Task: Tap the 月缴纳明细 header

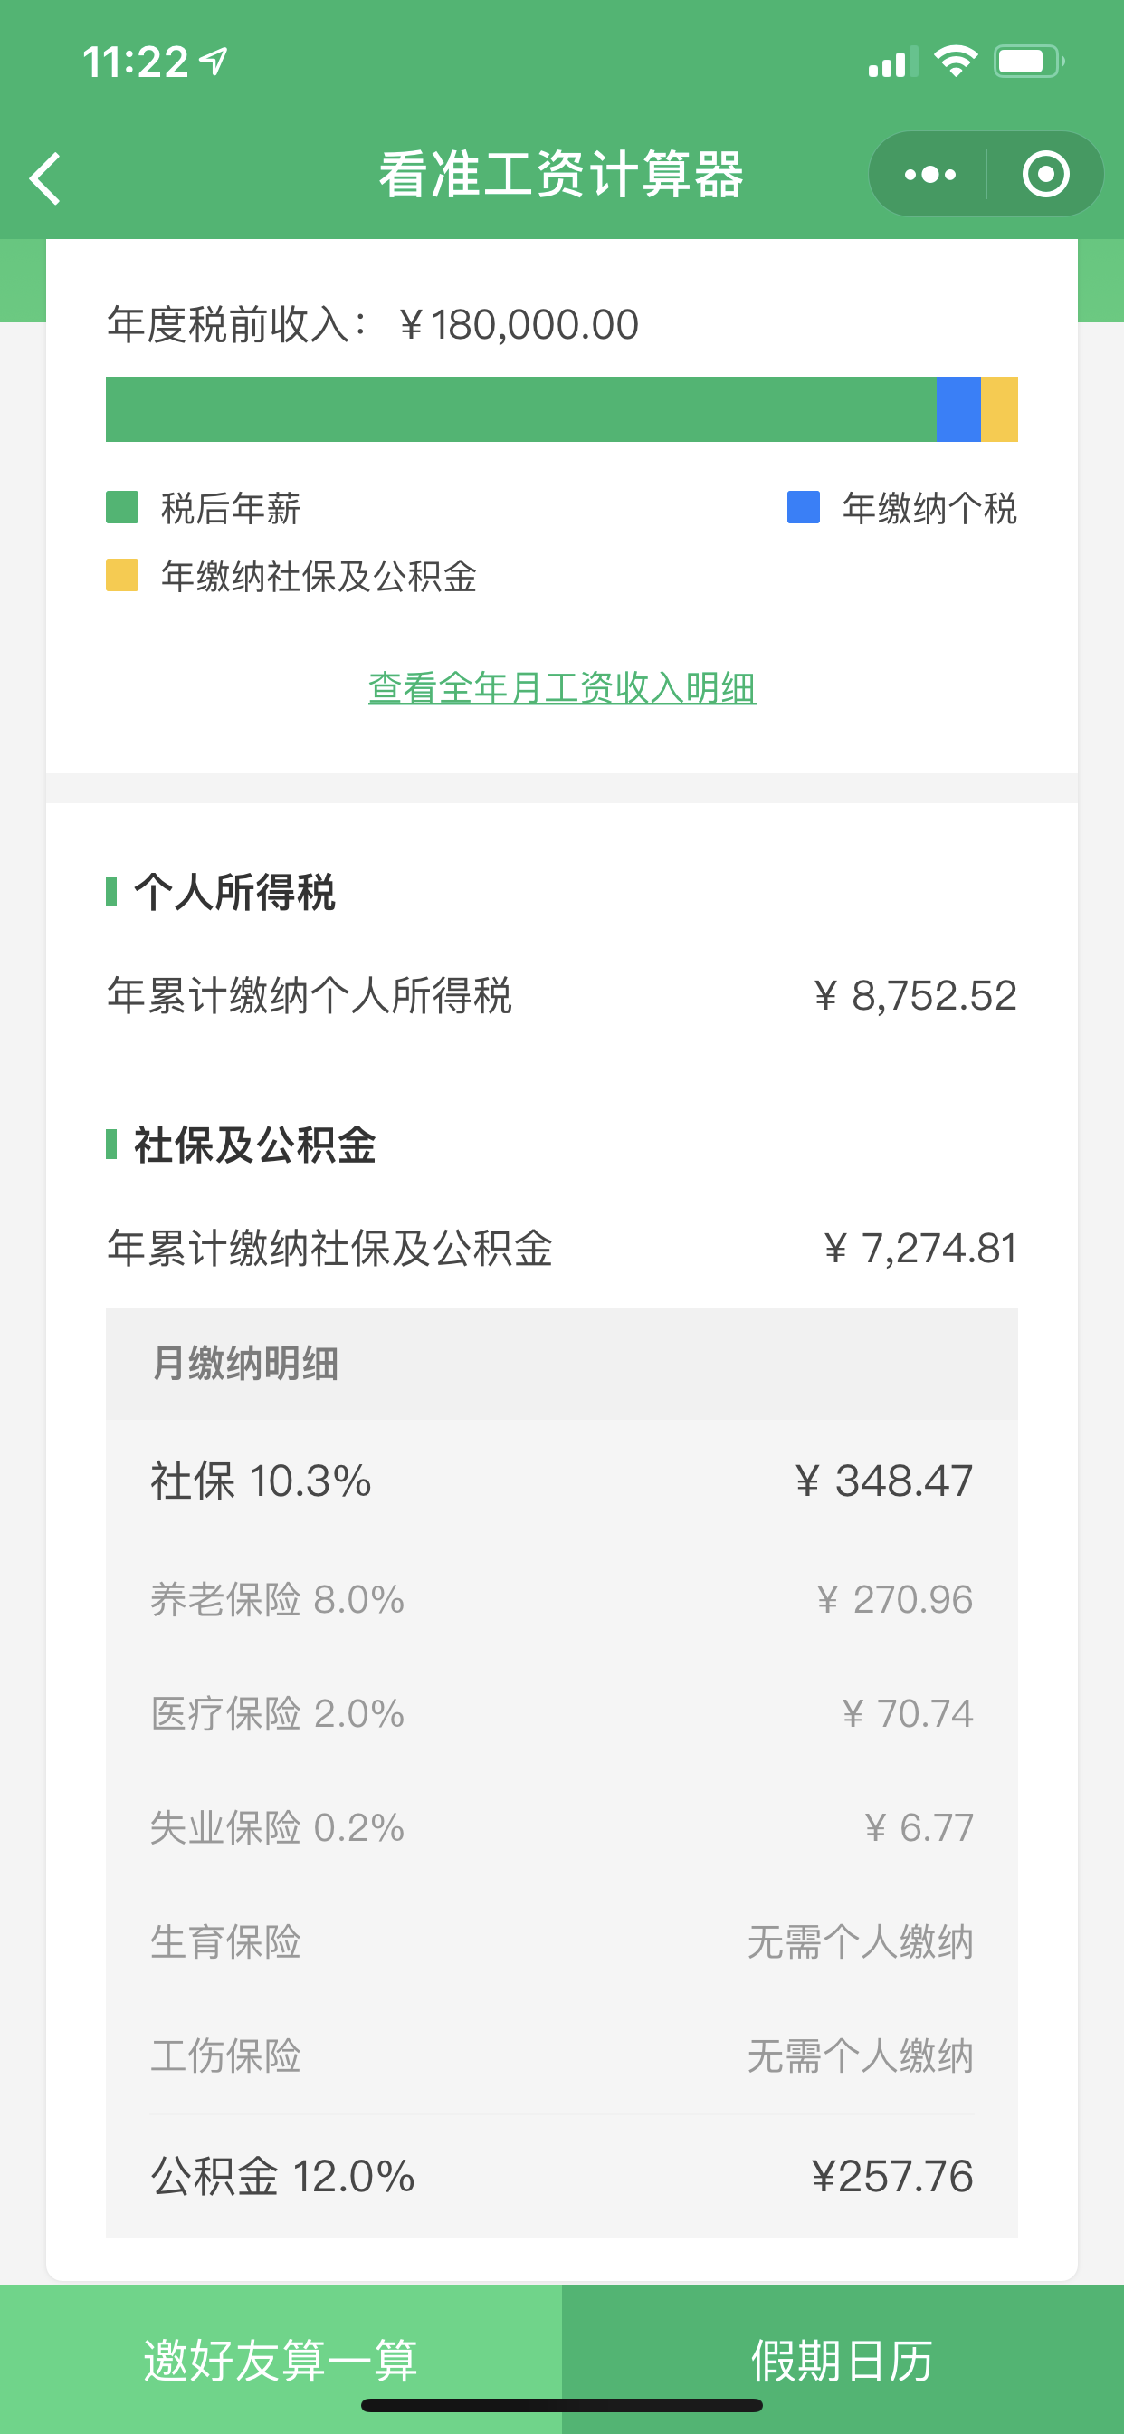Action: 562,1364
